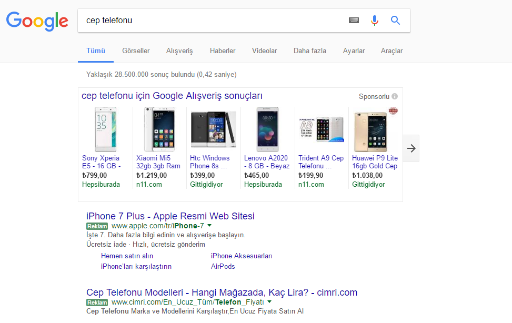Expand the cimri.com ad URL dropdown arrow
Image resolution: width=512 pixels, height=323 pixels.
pos(269,302)
